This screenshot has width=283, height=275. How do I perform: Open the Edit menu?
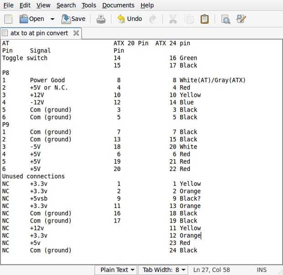click(x=25, y=5)
